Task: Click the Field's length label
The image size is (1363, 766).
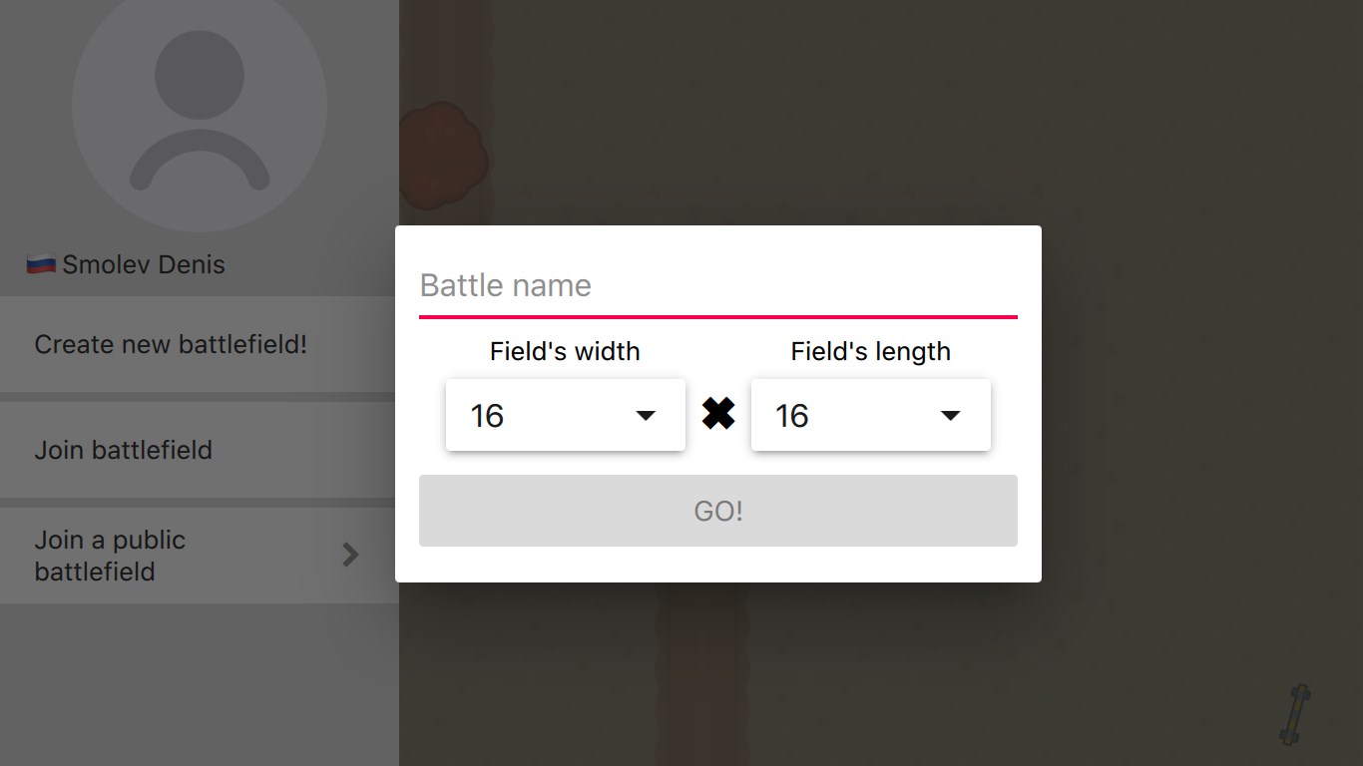Action: click(x=870, y=351)
